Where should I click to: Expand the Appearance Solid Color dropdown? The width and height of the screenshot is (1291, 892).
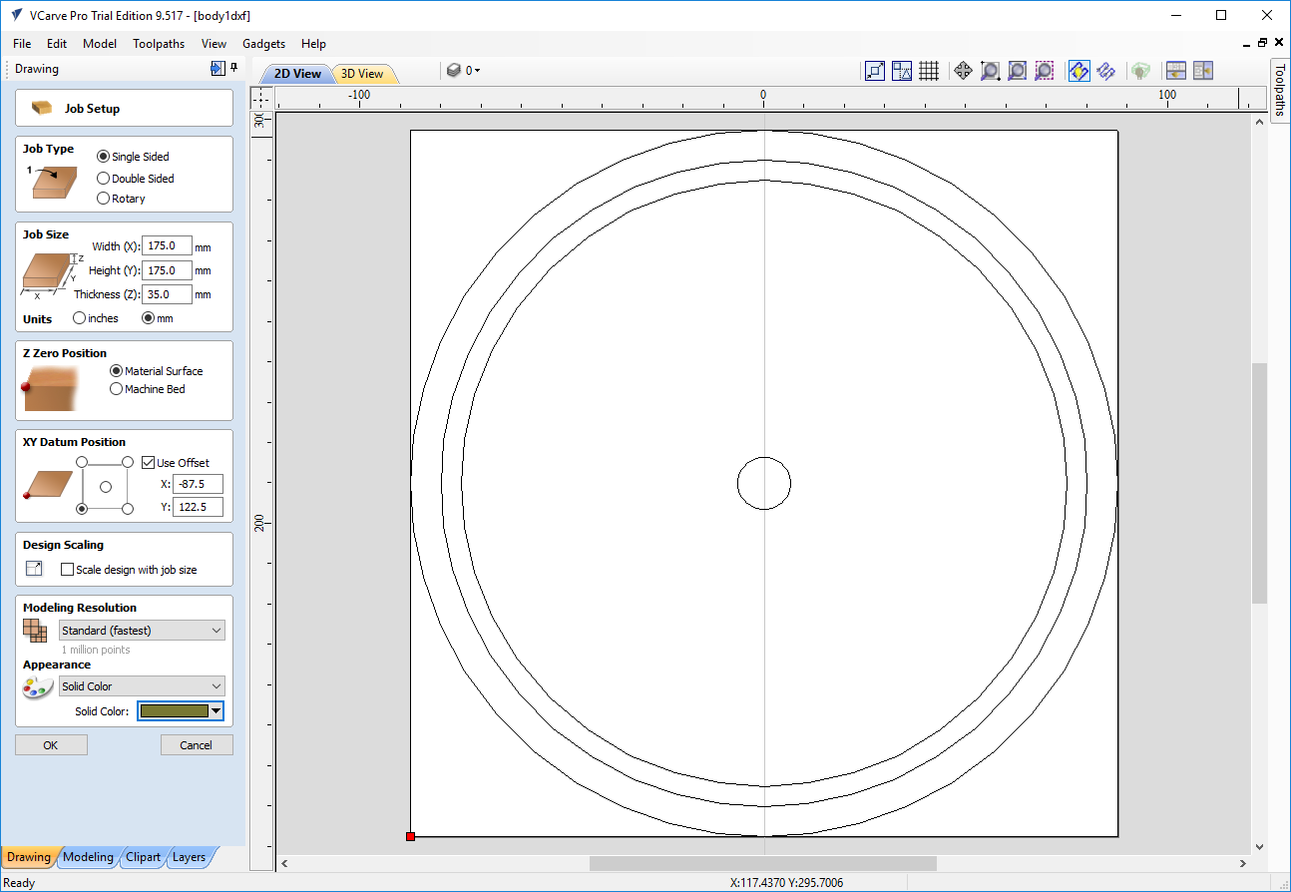point(142,686)
